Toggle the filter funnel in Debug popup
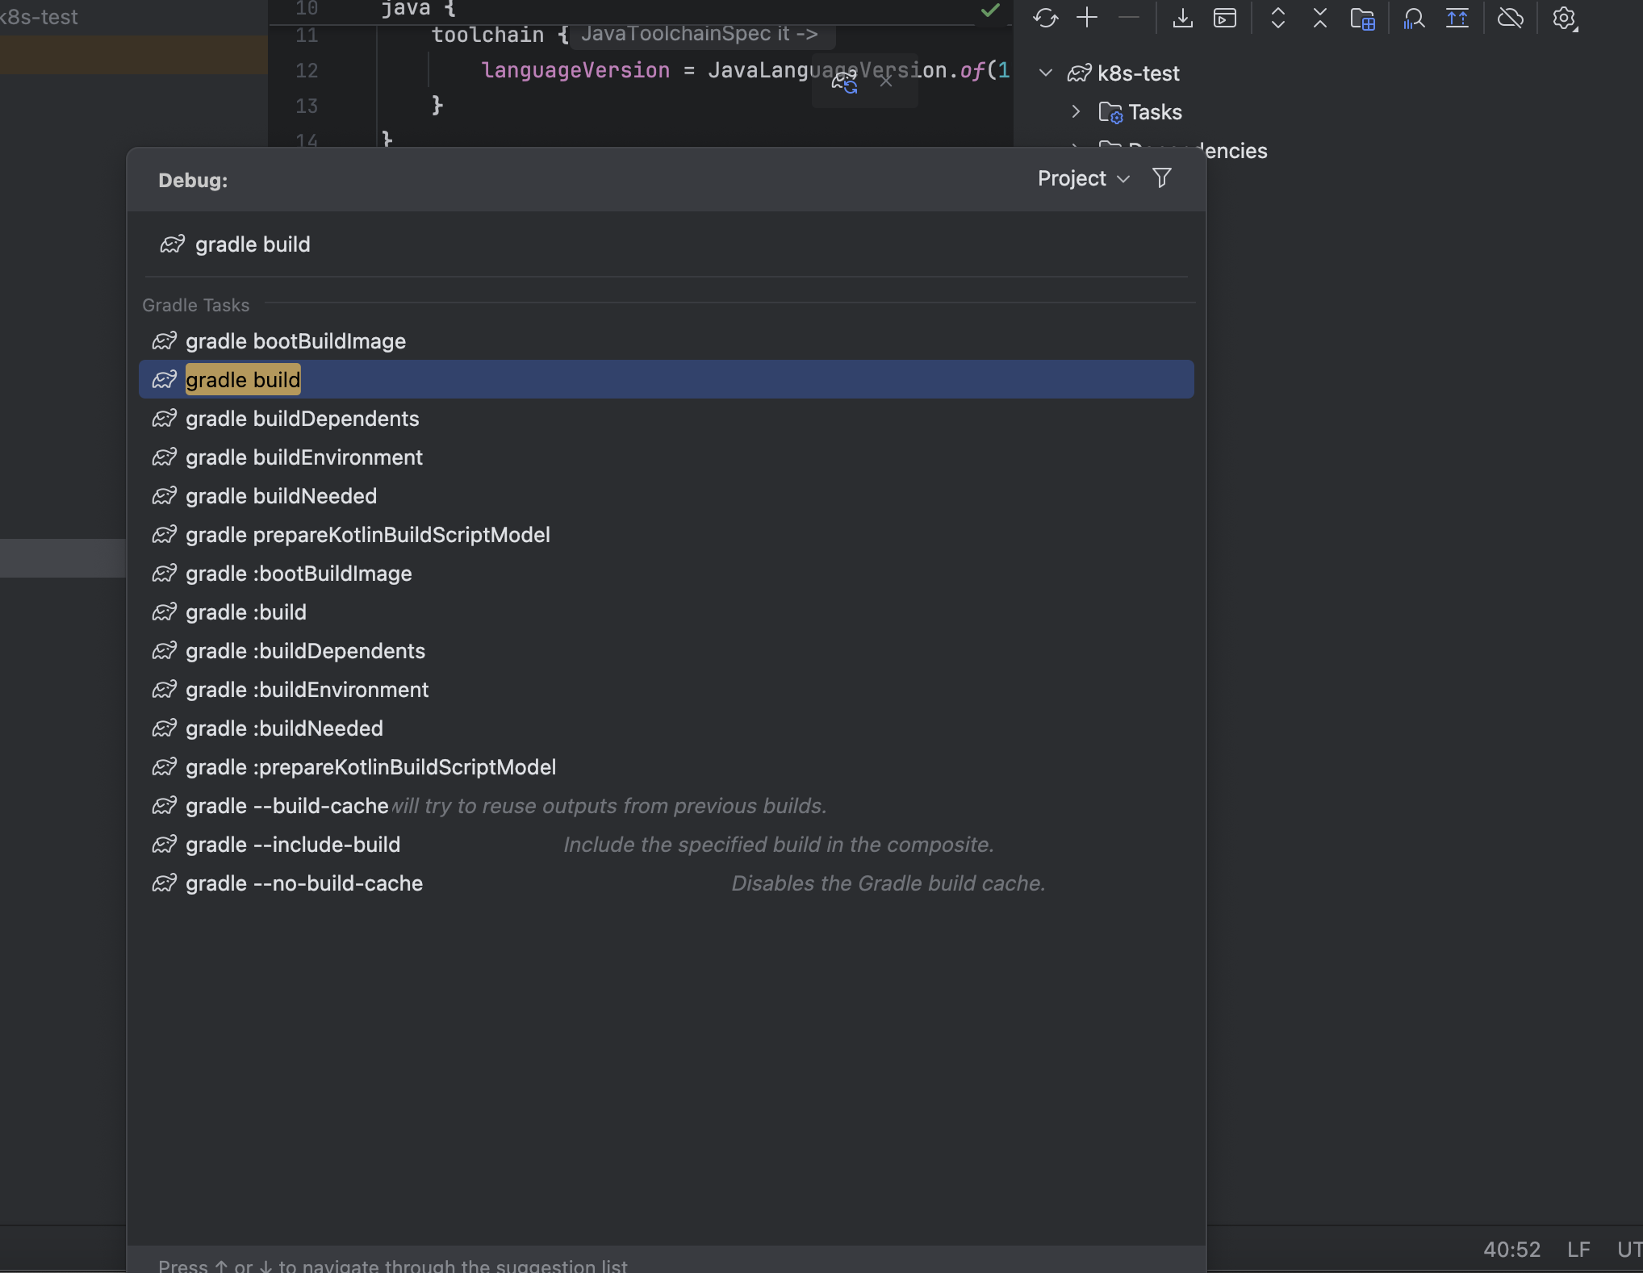 tap(1161, 178)
